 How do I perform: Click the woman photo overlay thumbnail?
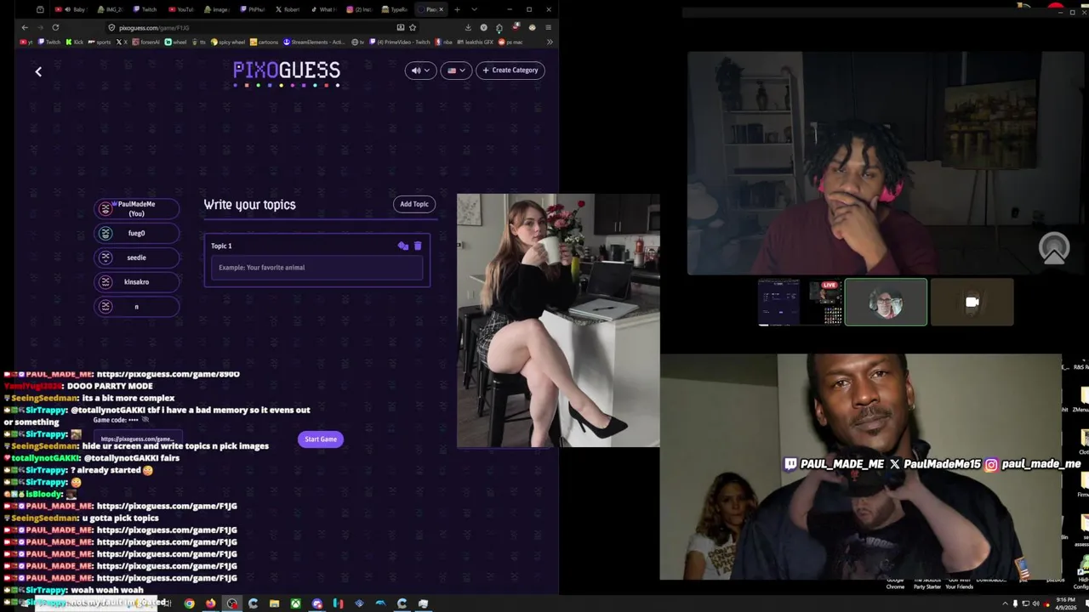(558, 320)
